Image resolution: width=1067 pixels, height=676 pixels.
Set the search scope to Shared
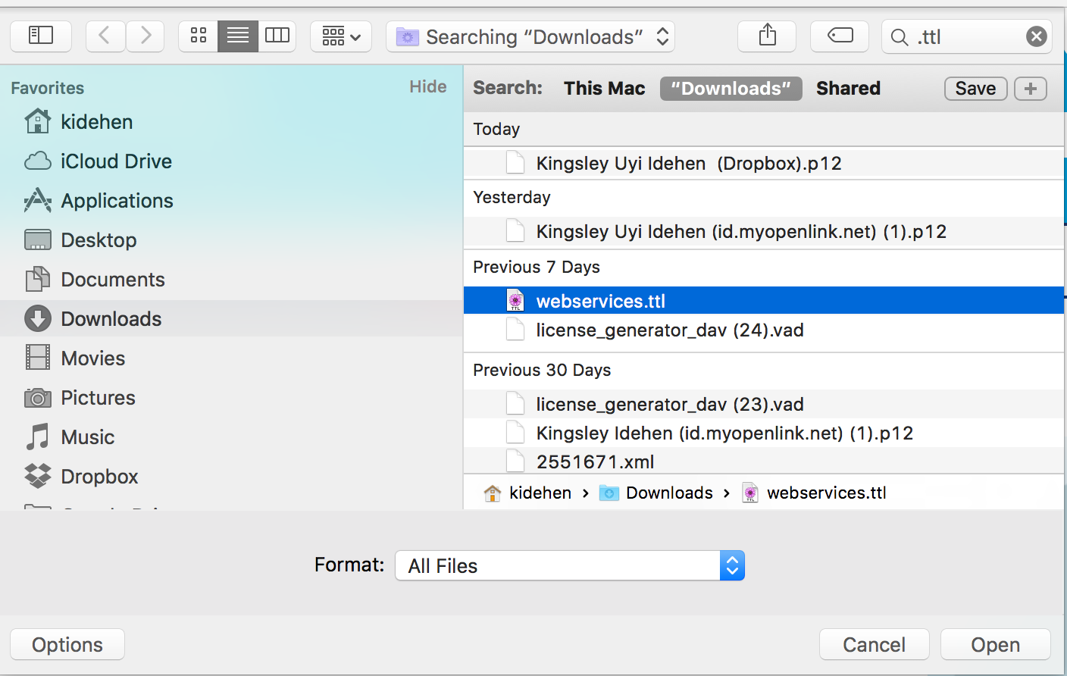tap(848, 89)
